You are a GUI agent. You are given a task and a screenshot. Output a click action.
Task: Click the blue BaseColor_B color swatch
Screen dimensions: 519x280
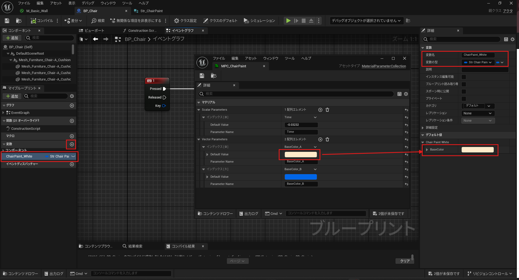pos(301,177)
